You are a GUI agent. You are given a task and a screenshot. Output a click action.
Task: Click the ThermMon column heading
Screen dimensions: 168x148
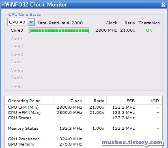click(149, 23)
